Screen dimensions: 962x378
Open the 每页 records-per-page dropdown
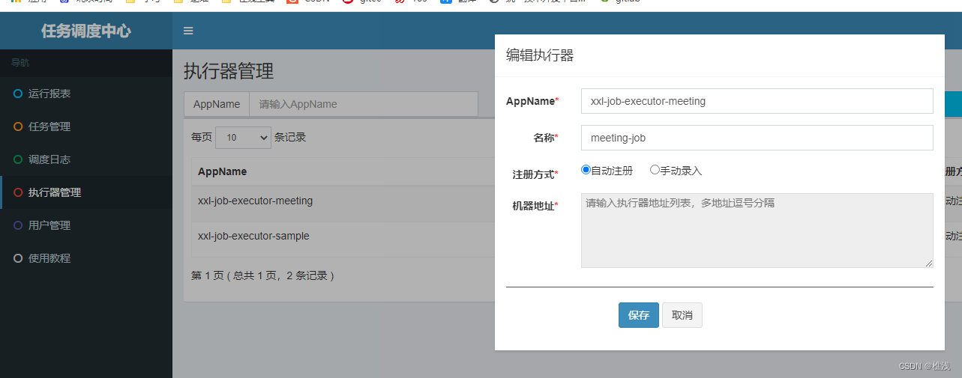pos(243,138)
